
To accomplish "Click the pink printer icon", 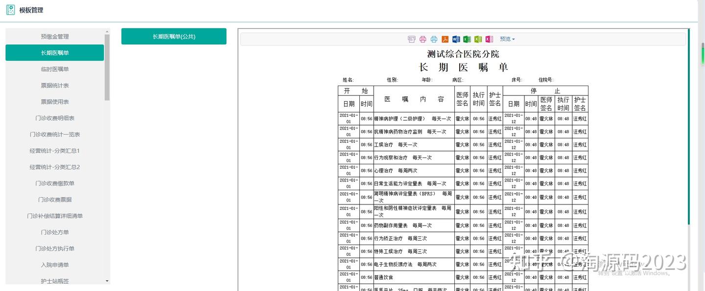I will pyautogui.click(x=423, y=39).
